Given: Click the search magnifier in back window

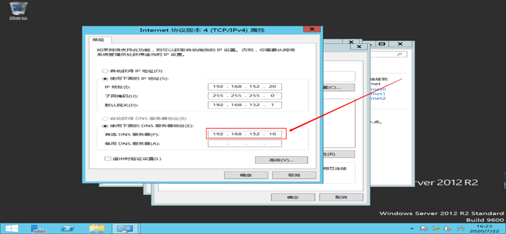Looking at the screenshot, I should (400, 54).
